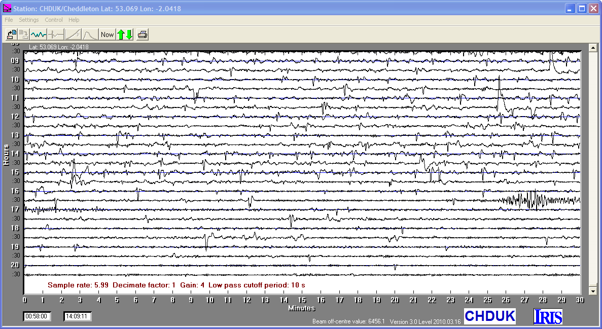Viewport: 602px width, 329px height.
Task: Click the CHDUK station logo
Action: (x=490, y=316)
